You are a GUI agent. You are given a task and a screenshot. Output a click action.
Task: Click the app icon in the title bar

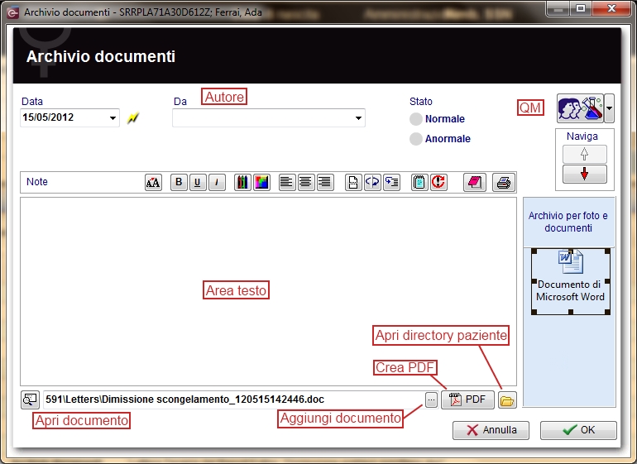[13, 12]
